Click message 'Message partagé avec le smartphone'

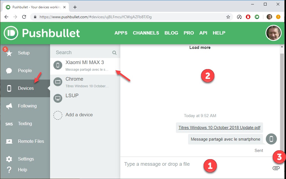[225, 139]
